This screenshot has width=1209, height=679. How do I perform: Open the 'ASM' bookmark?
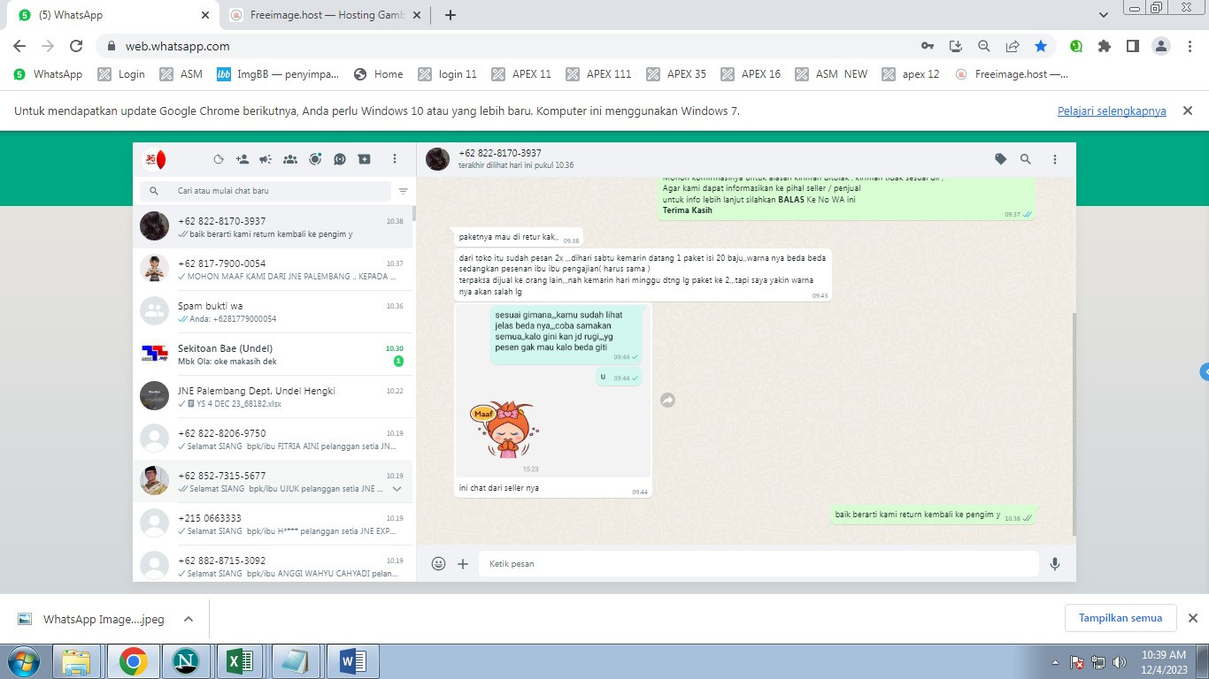181,74
